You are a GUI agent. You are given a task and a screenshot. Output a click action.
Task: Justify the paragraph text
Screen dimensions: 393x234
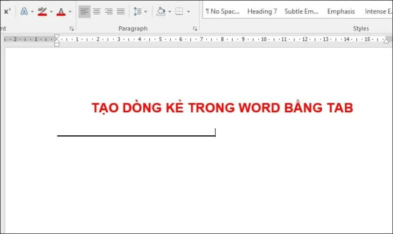[x=121, y=12]
